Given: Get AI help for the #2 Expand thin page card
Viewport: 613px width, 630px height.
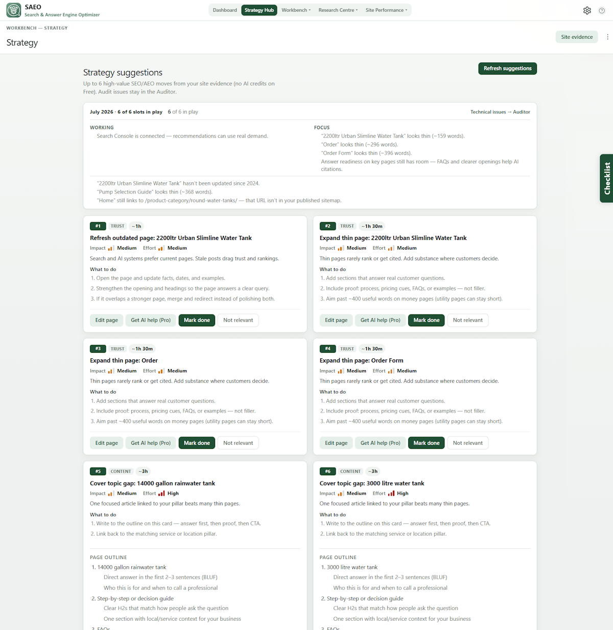Looking at the screenshot, I should tap(380, 320).
